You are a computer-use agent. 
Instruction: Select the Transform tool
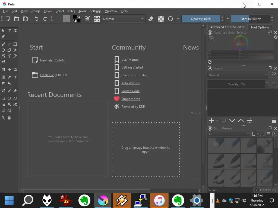[3, 70]
